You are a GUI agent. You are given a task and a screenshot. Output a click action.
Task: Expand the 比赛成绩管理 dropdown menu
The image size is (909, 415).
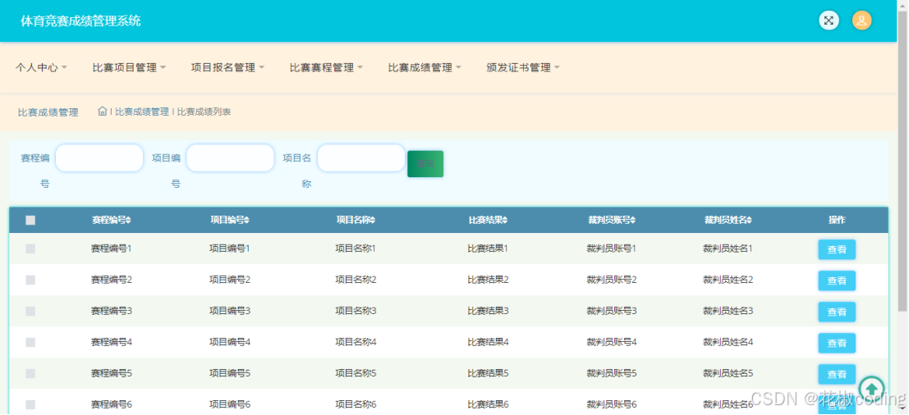(425, 68)
